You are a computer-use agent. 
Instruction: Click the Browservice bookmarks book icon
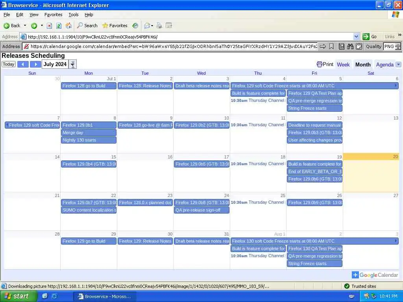point(342,46)
